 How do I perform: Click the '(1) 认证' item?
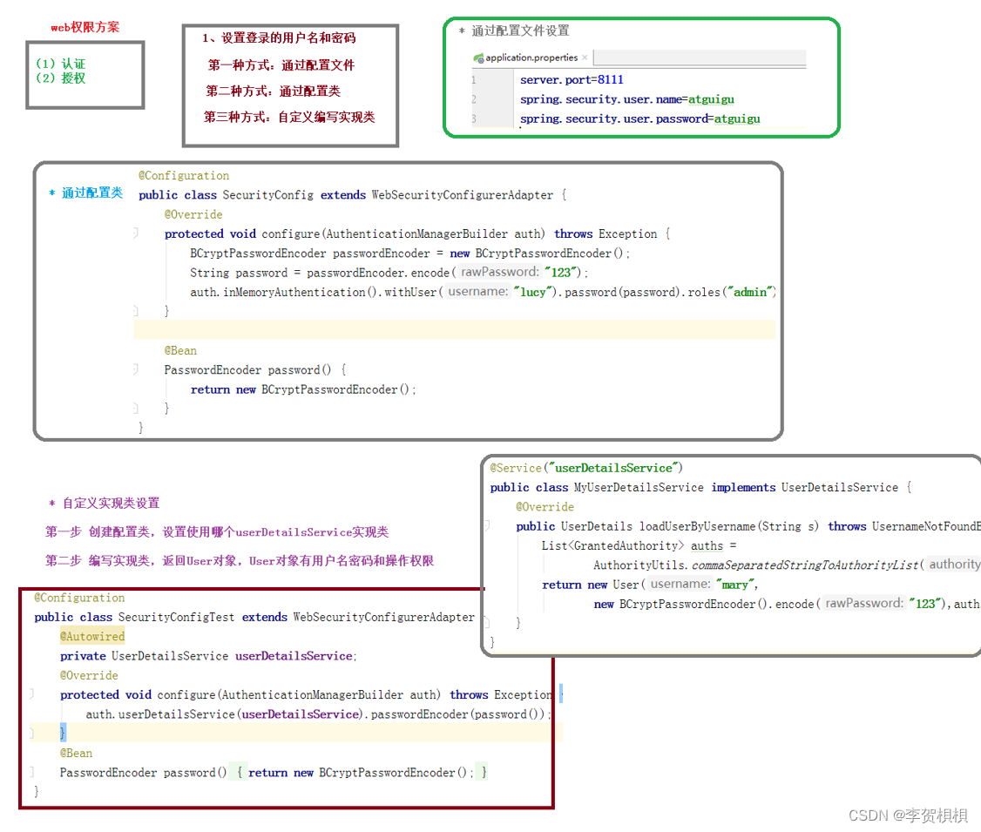pyautogui.click(x=61, y=64)
